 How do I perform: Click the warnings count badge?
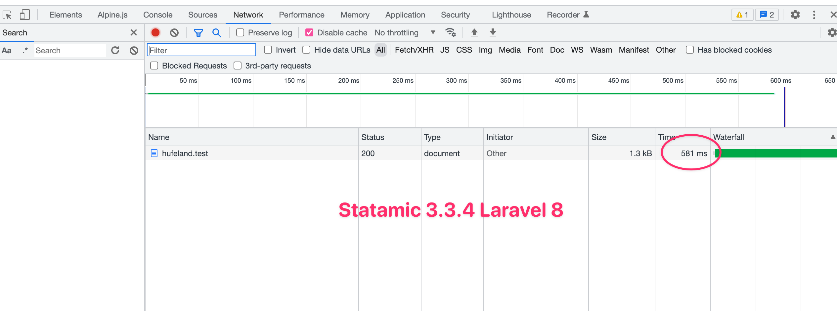click(742, 15)
